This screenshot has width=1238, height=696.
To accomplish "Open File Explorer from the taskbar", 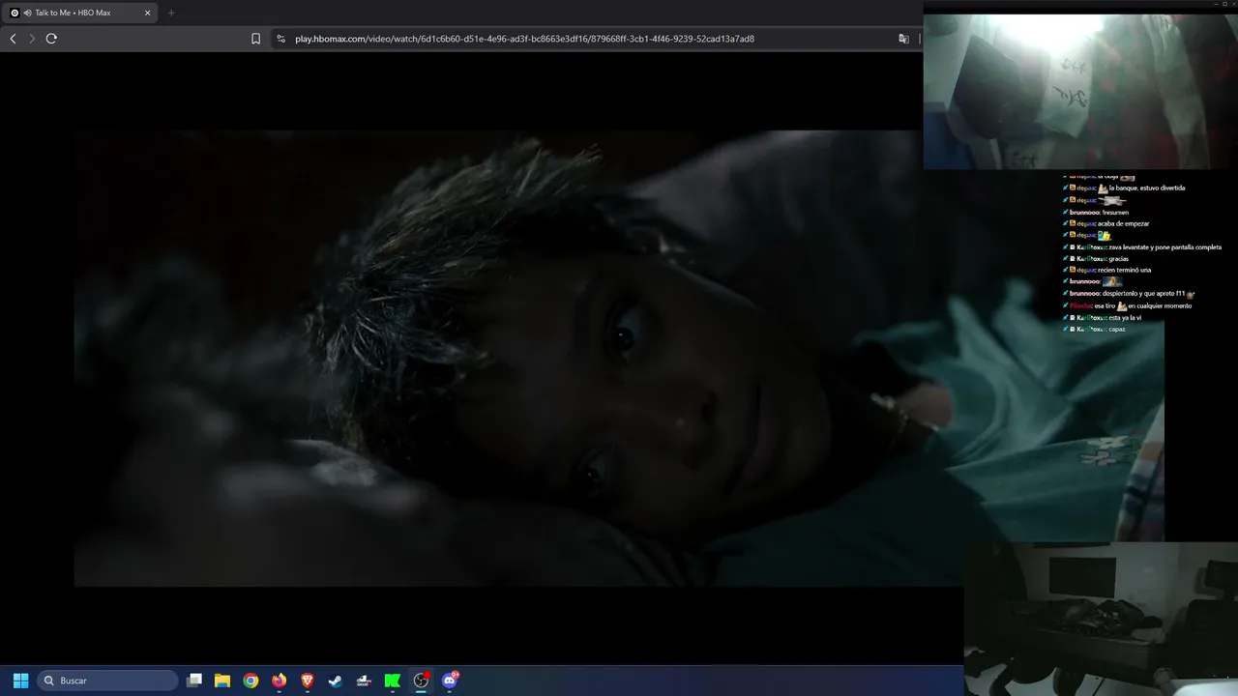I will pyautogui.click(x=222, y=681).
